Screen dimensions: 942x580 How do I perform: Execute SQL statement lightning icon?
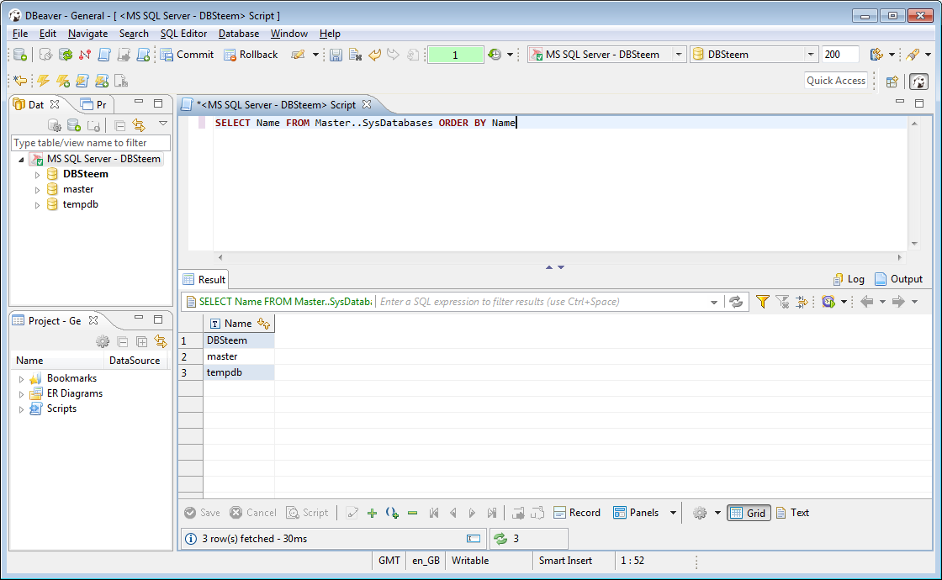pos(43,81)
